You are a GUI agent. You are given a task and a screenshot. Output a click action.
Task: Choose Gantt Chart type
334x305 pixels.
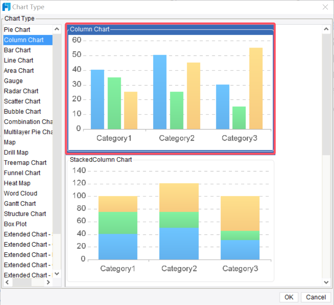pyautogui.click(x=28, y=203)
